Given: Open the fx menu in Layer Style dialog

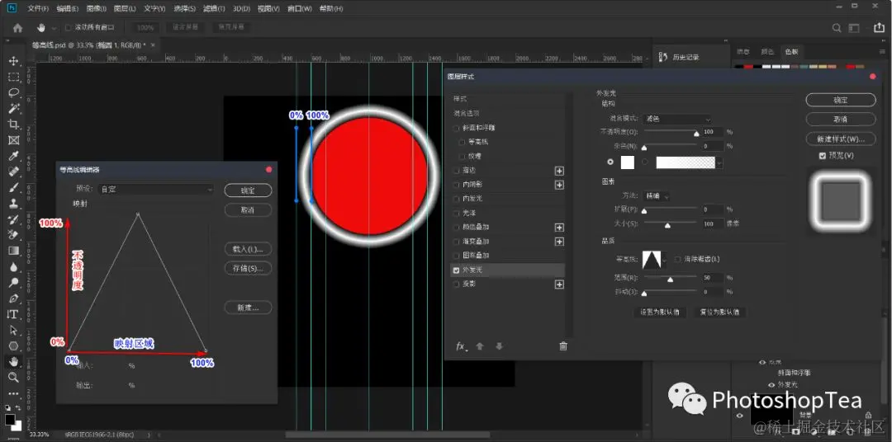Looking at the screenshot, I should click(462, 346).
